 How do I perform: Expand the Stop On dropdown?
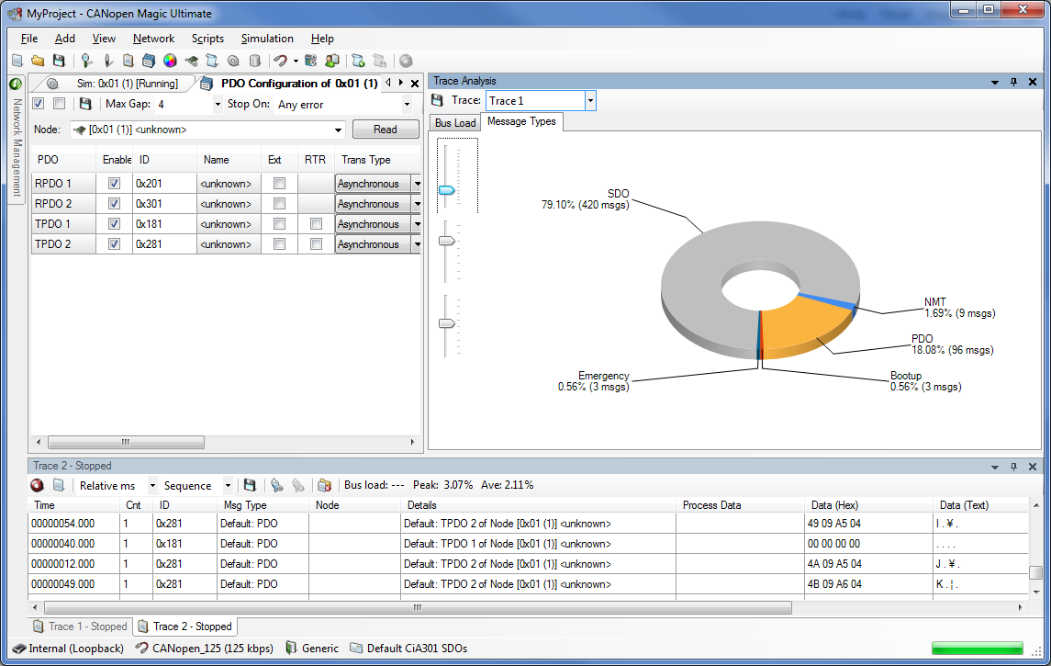coord(408,105)
